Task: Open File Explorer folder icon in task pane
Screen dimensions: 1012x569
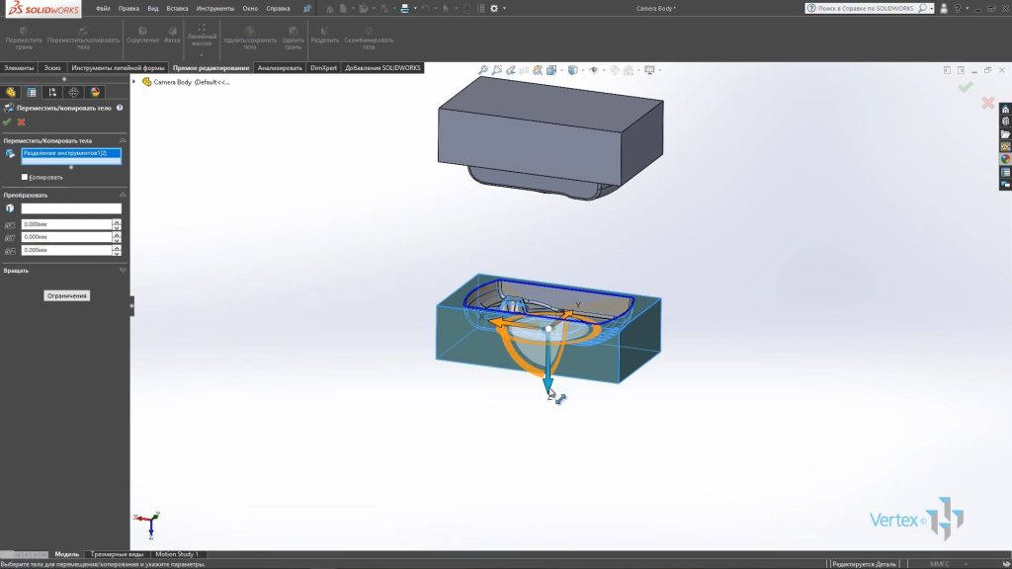Action: pos(1005,134)
